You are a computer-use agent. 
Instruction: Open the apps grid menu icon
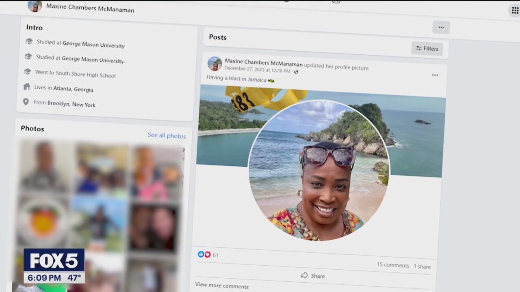tap(515, 11)
